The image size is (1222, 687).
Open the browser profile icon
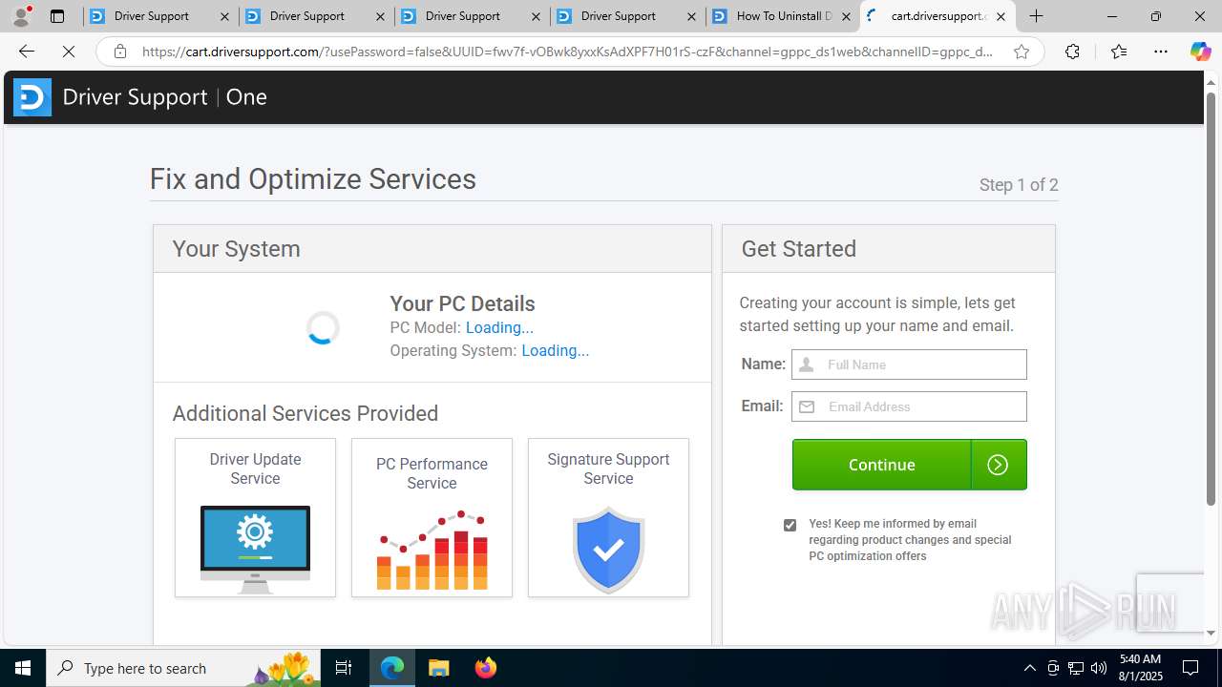click(20, 16)
